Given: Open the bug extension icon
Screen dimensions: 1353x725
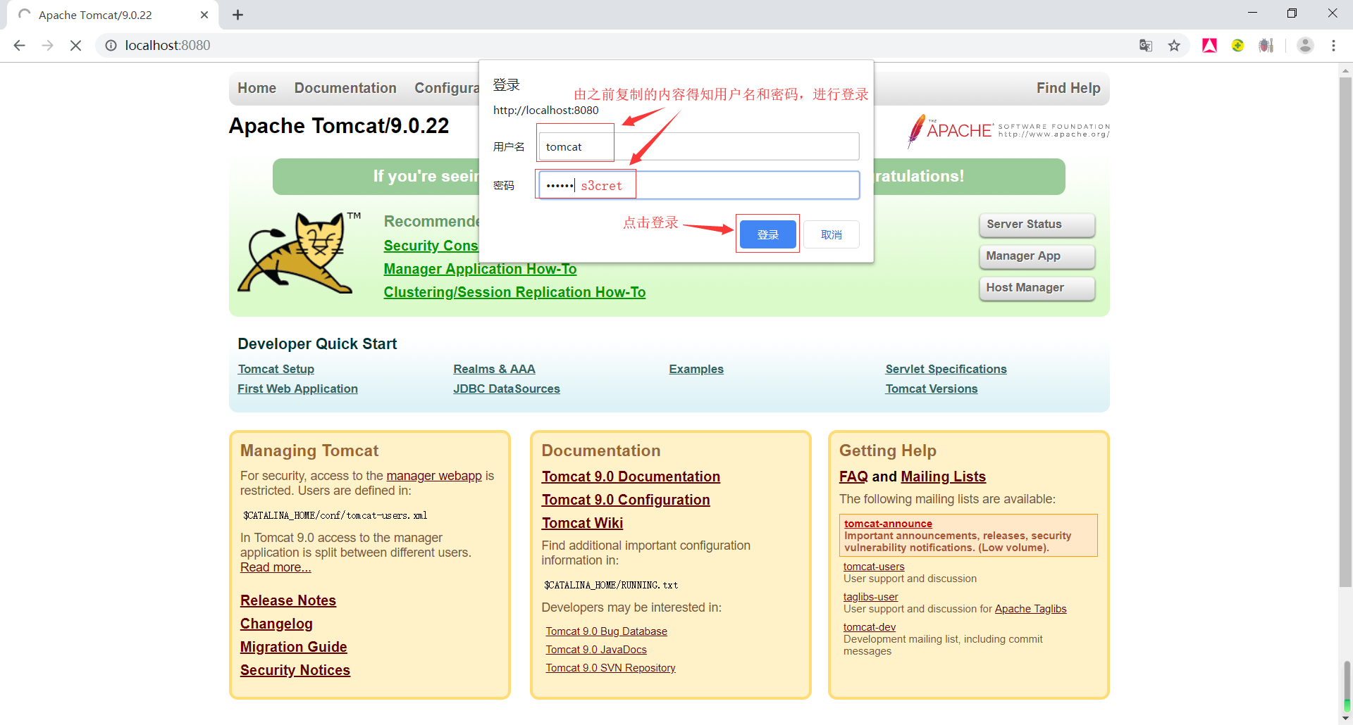Looking at the screenshot, I should click(1266, 46).
